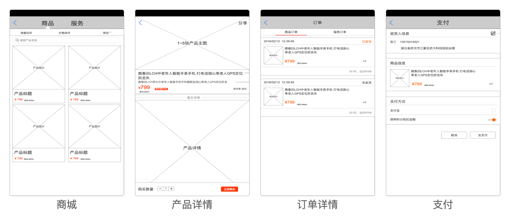Open the top-left product image in 商城
Viewport: 510px width, 219px height.
coord(39,68)
